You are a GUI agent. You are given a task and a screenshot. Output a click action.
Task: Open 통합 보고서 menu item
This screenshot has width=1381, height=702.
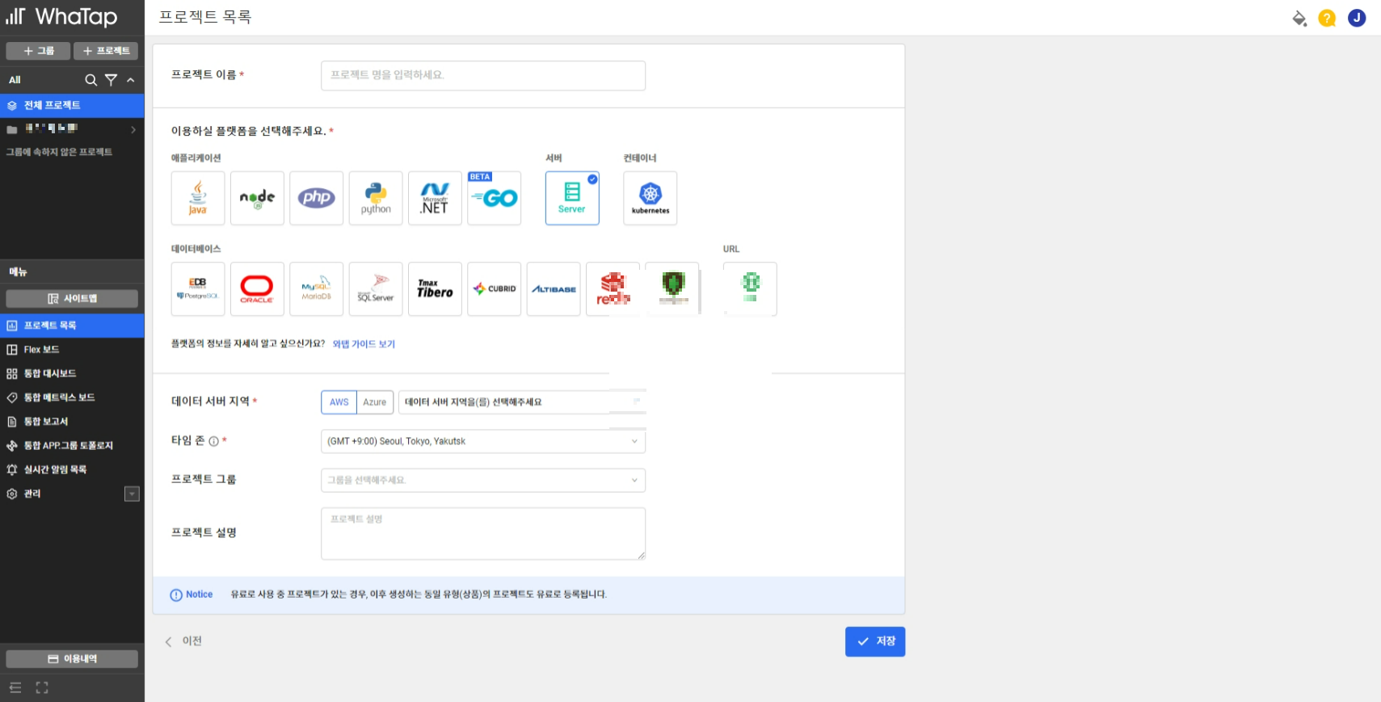[x=72, y=422]
